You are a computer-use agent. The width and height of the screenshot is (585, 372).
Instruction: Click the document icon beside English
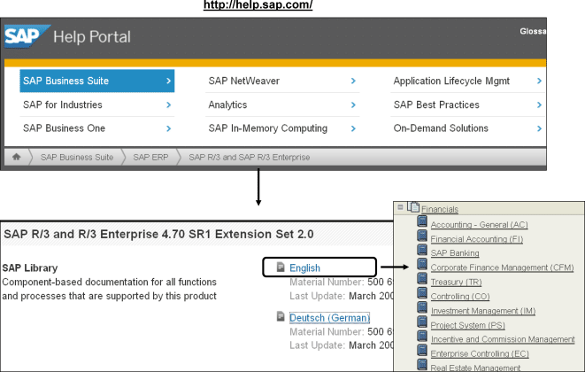click(x=281, y=267)
